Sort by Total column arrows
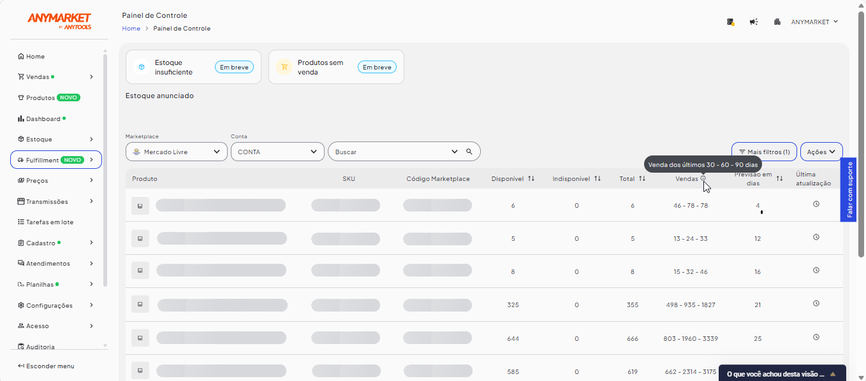This screenshot has height=381, width=866. (x=642, y=179)
